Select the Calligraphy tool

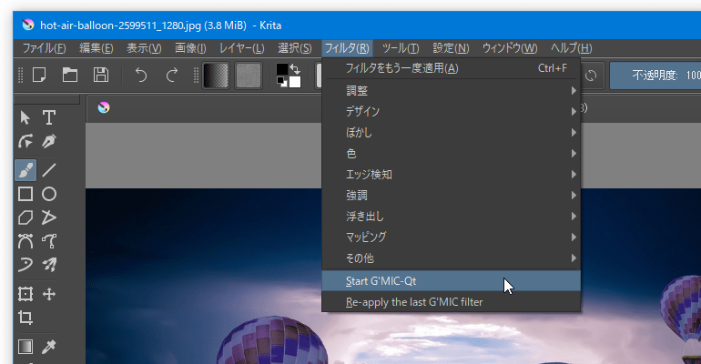49,142
